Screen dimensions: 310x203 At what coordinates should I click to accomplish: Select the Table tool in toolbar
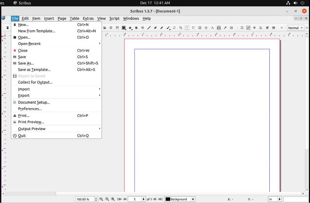coord(117,28)
